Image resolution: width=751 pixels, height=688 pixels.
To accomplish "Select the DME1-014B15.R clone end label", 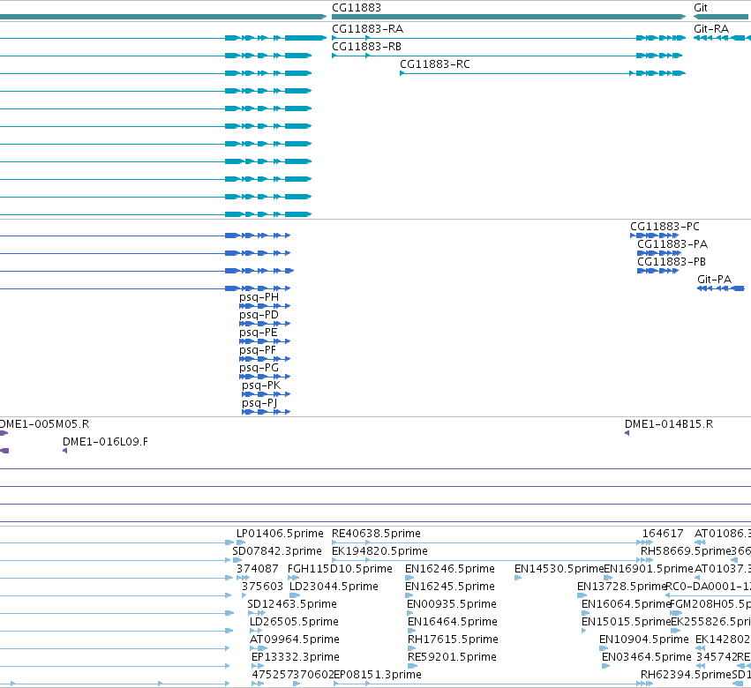I will tap(669, 424).
